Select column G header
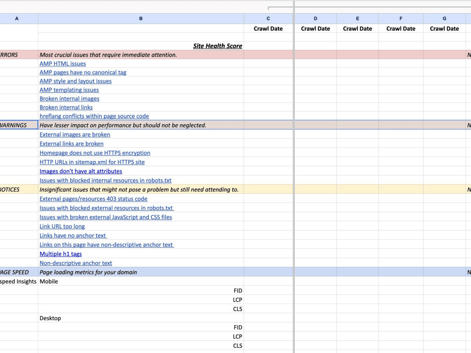The height and width of the screenshot is (353, 471). pyautogui.click(x=444, y=19)
